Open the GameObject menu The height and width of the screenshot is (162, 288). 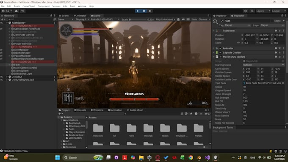[x=29, y=6]
